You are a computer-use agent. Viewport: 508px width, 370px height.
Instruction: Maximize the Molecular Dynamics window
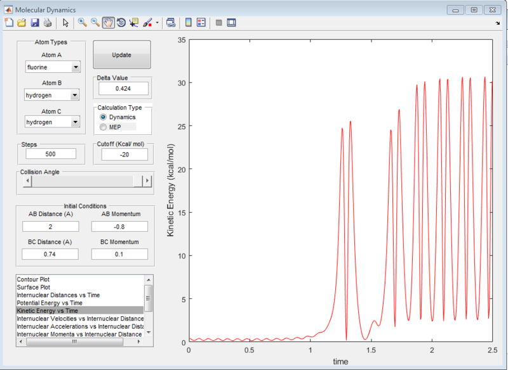coord(474,10)
